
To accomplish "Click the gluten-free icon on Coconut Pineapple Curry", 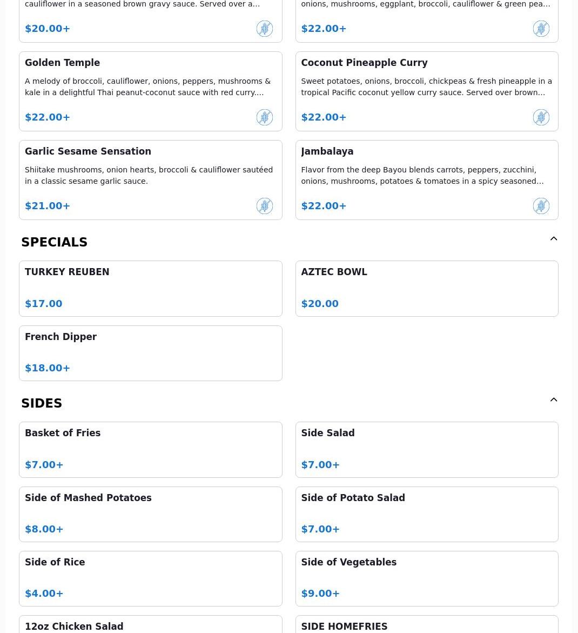I will click(541, 117).
